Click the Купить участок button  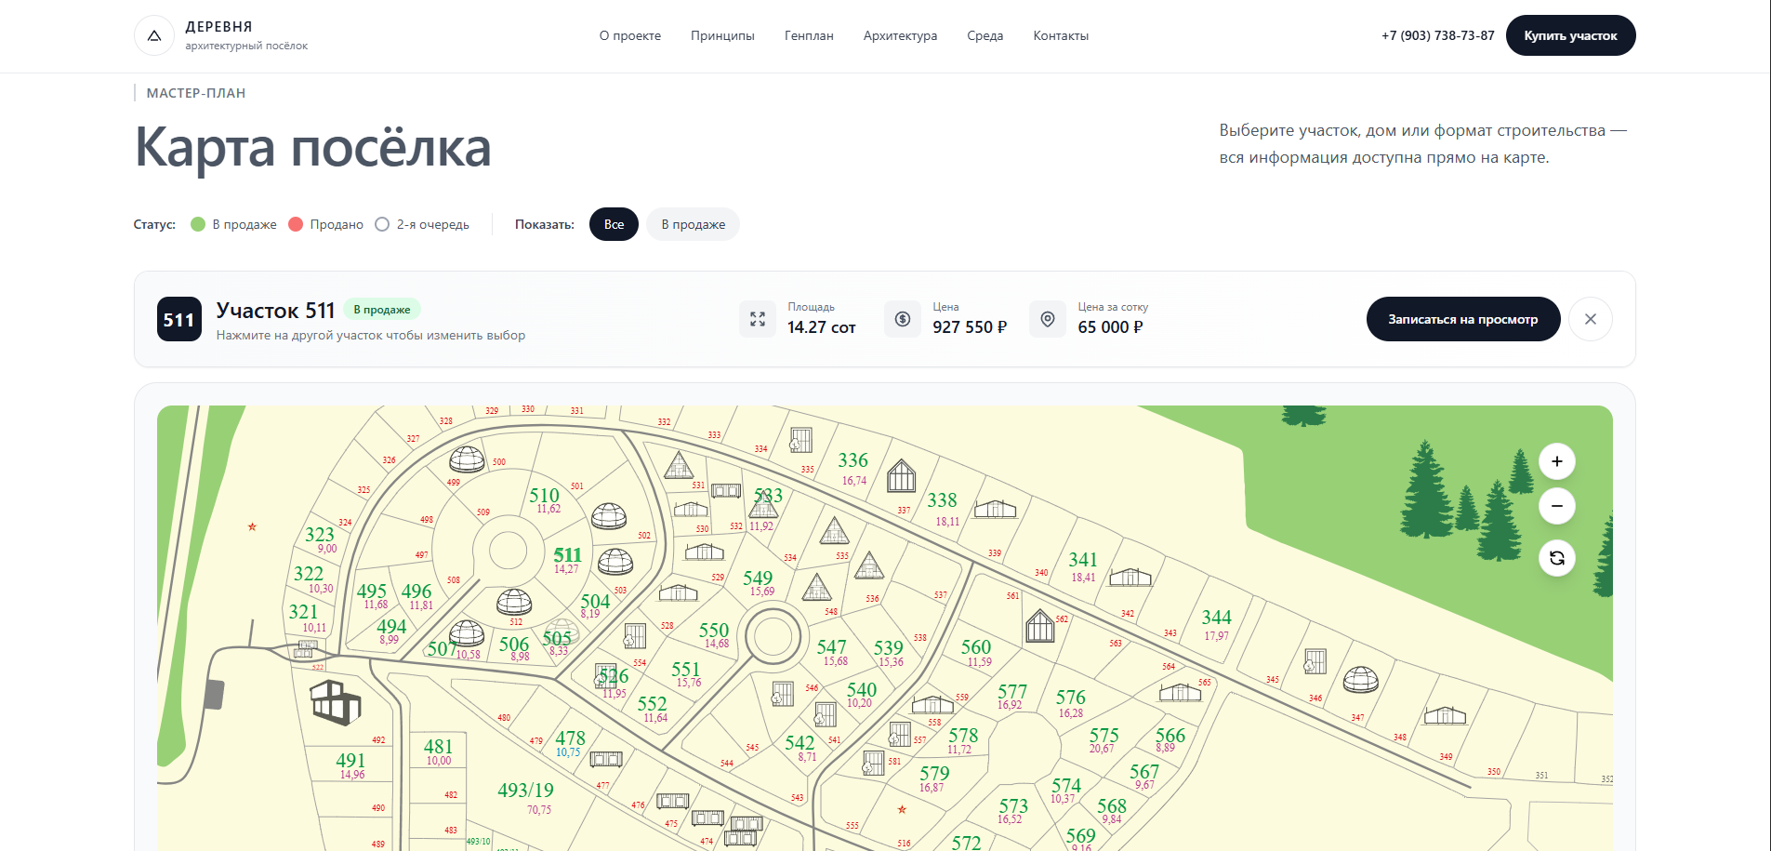(x=1571, y=35)
